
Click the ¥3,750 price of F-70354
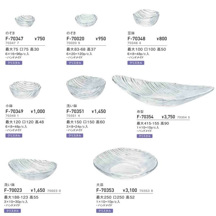click(168, 117)
